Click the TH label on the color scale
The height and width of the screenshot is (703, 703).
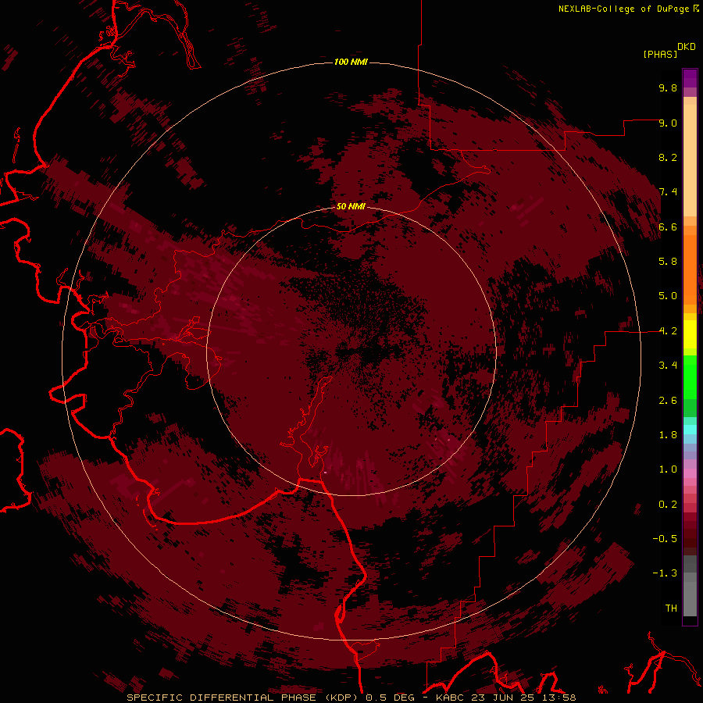[671, 608]
